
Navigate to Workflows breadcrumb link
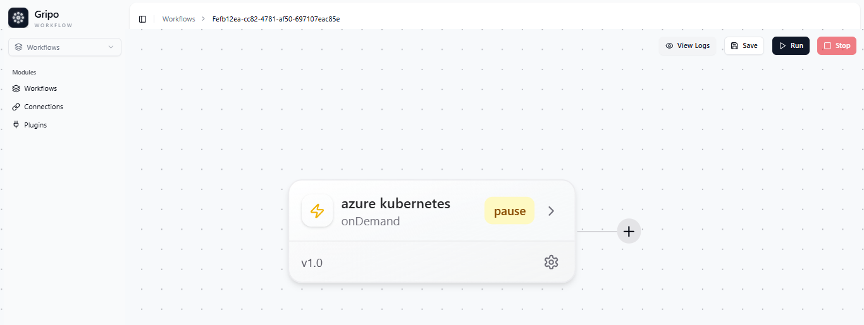click(178, 19)
